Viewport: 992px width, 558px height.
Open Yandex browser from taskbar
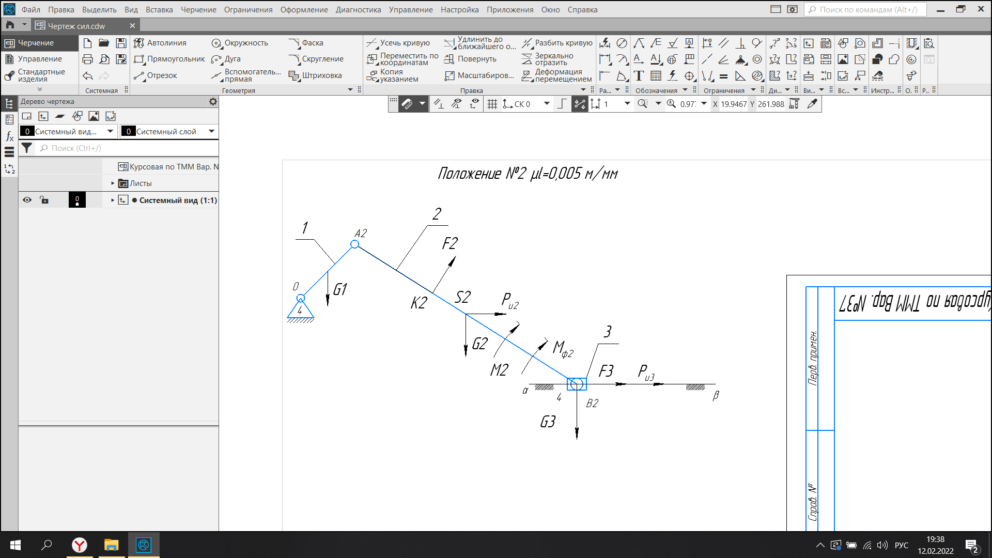click(80, 545)
